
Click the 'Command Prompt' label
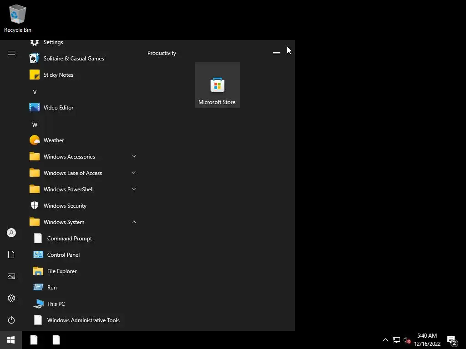point(70,238)
